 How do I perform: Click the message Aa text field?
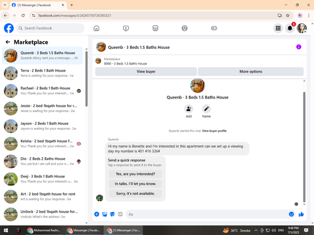207,214
